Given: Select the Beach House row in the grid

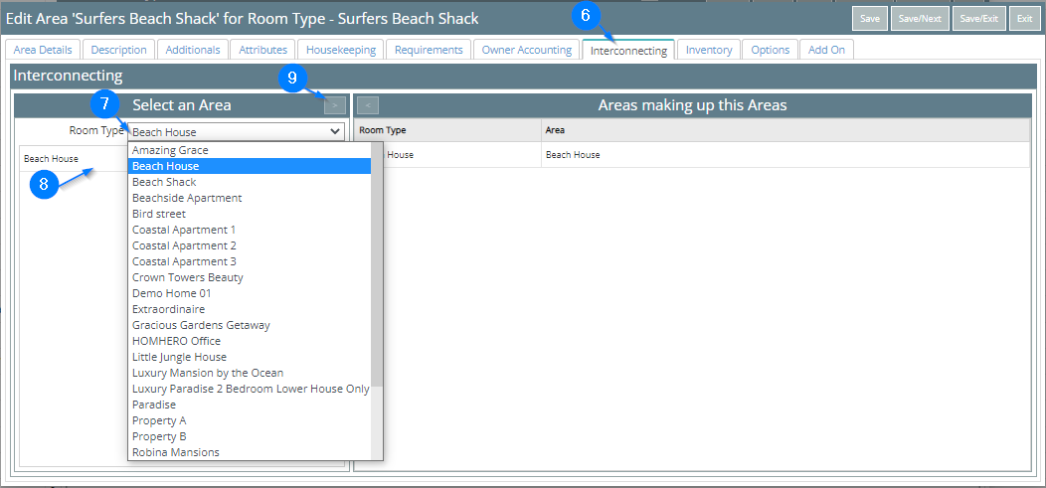Looking at the screenshot, I should click(x=573, y=155).
